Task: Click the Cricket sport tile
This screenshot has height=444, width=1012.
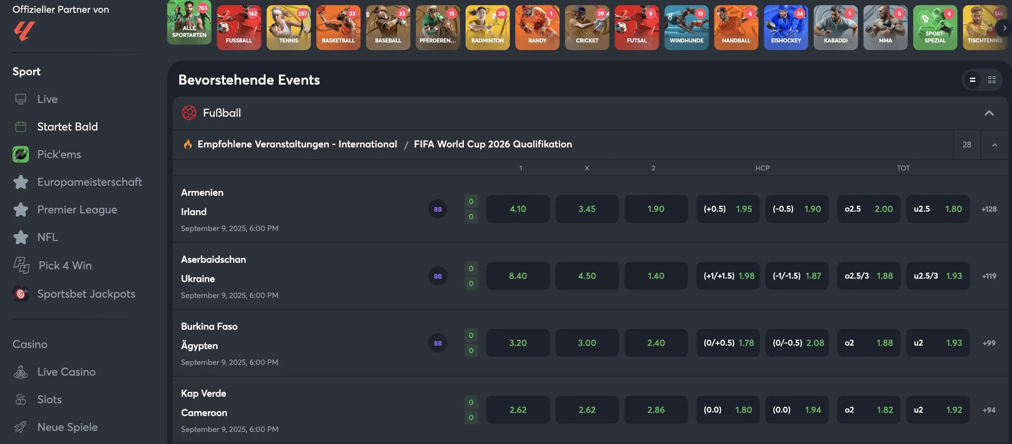Action: point(587,28)
